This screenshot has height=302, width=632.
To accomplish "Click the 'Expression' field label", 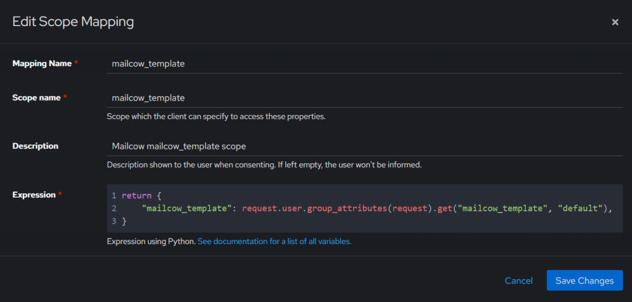I will click(34, 195).
